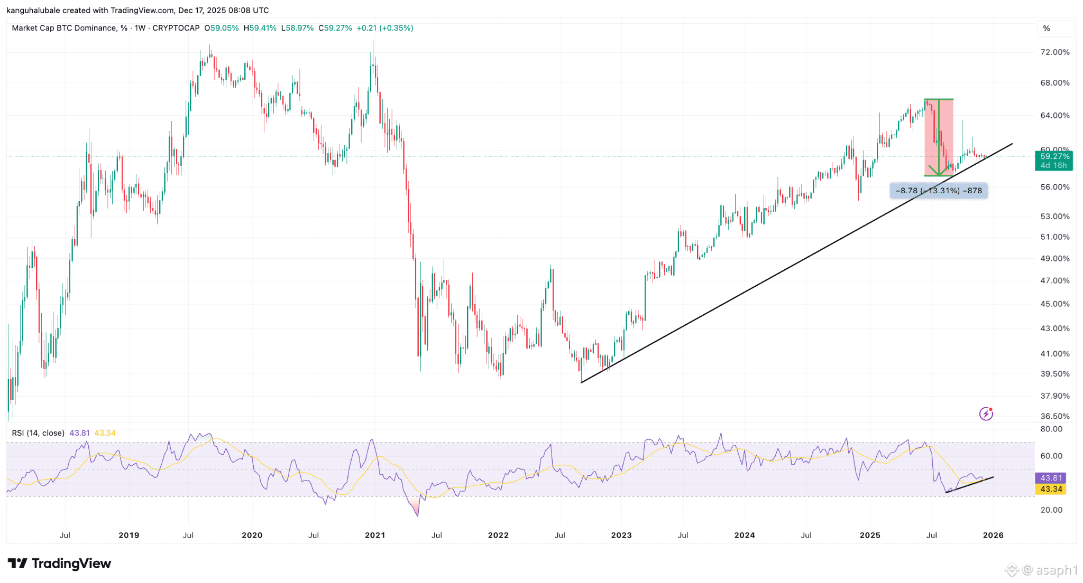The width and height of the screenshot is (1083, 583).
Task: Click the -8.78 (-13.31%) measurement label
Action: tap(939, 191)
